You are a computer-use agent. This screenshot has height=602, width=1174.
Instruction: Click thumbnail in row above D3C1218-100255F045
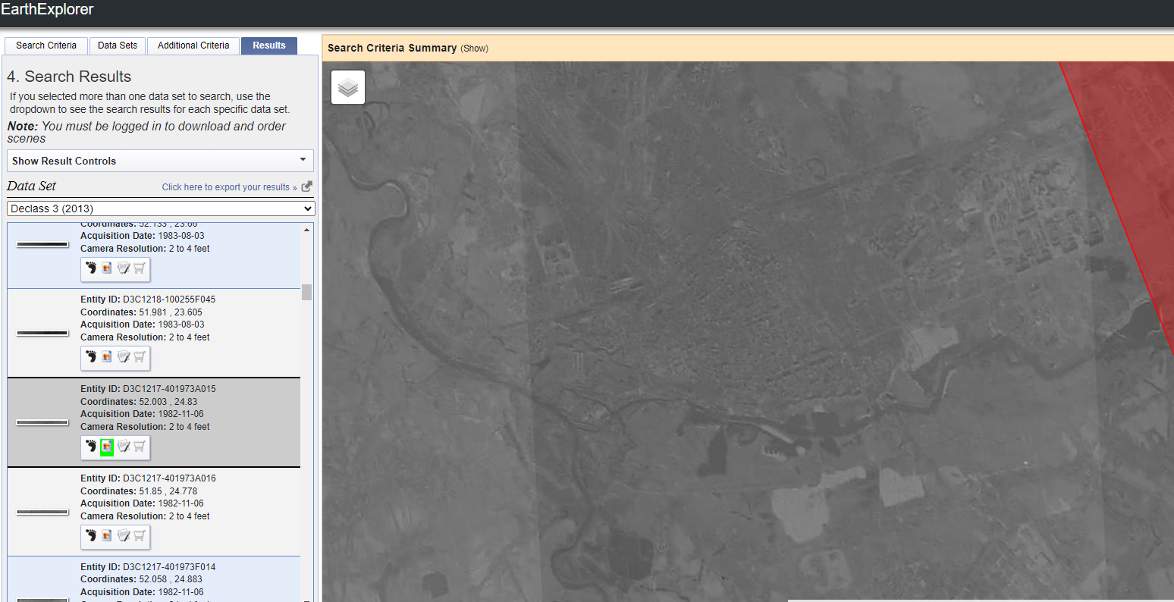[x=42, y=244]
